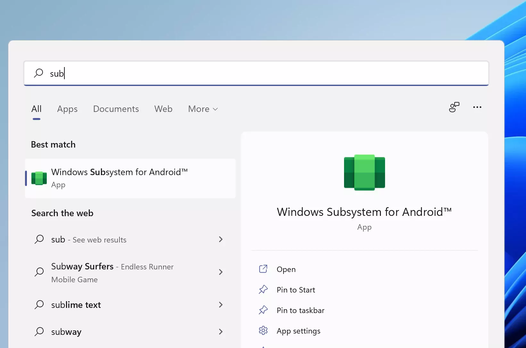Click the magnifier icon next to 'sublime text'

[39, 305]
